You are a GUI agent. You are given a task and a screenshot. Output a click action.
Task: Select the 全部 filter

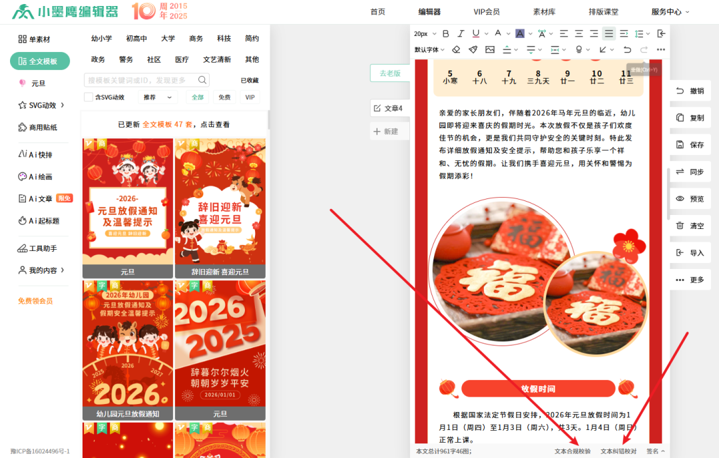[198, 97]
